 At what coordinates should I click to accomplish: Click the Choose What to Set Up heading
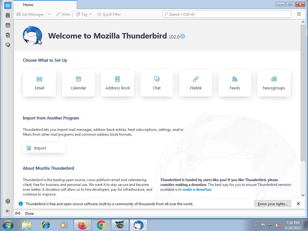tap(45, 60)
